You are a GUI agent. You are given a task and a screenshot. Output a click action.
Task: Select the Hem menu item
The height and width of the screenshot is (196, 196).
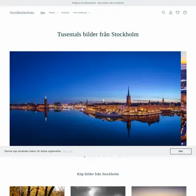(43, 13)
